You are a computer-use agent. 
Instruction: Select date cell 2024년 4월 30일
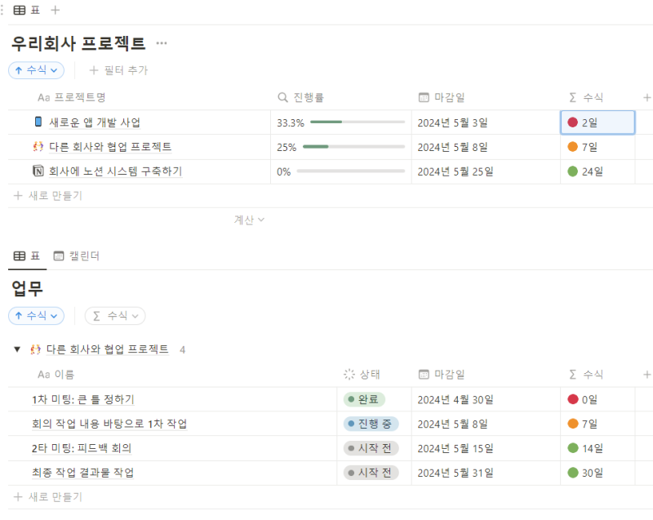click(x=486, y=400)
